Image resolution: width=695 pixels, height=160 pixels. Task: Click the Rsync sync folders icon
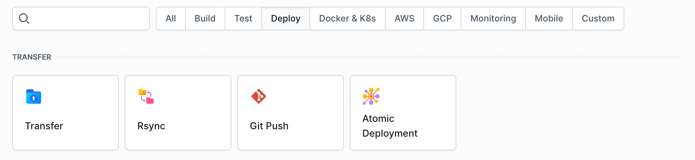[146, 96]
